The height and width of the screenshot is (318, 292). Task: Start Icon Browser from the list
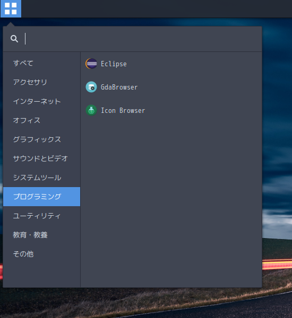coord(171,110)
